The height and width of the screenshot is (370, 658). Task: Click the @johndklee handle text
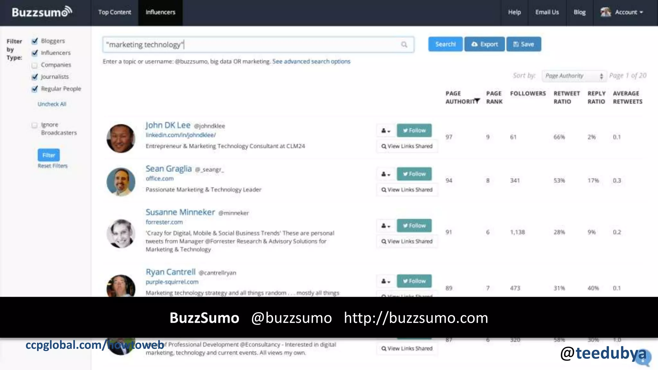pos(209,126)
